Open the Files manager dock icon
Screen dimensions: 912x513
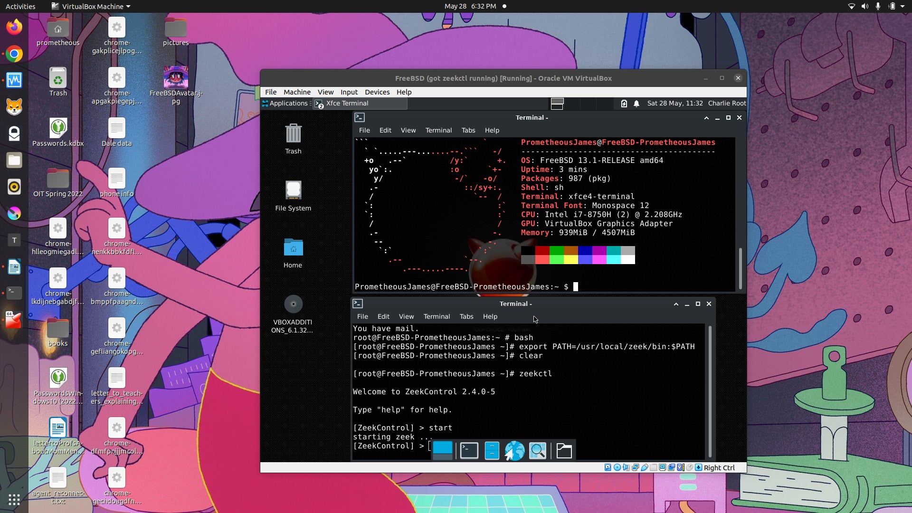pos(14,160)
